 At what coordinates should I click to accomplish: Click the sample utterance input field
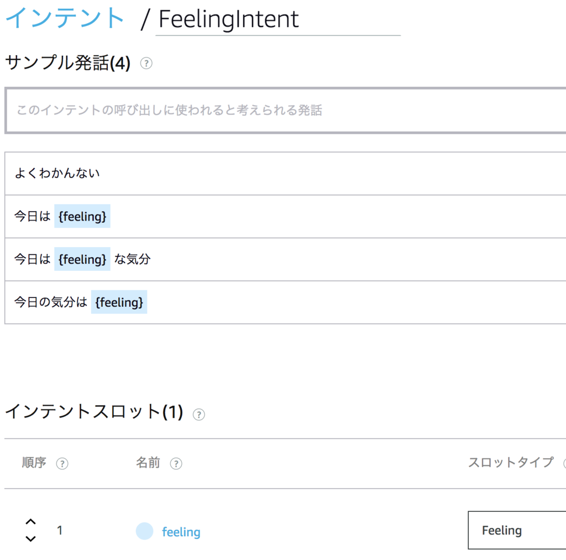click(x=283, y=110)
